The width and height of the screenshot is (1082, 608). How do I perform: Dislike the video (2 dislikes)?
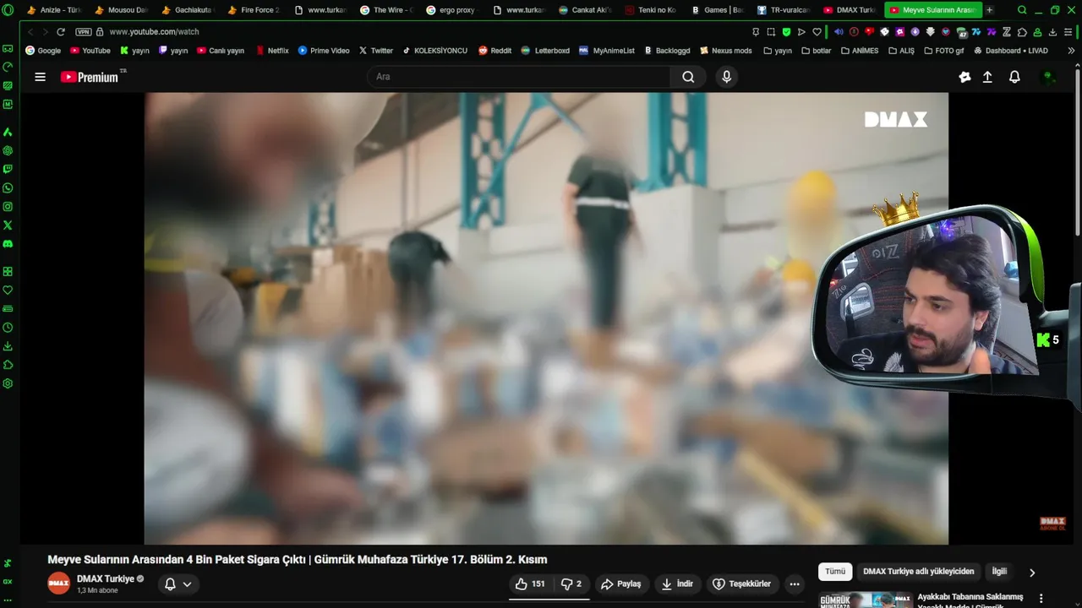point(572,584)
